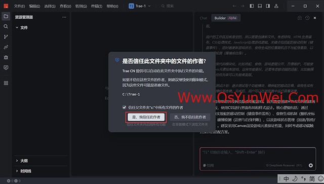The width and height of the screenshot is (324, 184).
Task: Toggle the primary sidebar layout icon
Action: (252, 6)
